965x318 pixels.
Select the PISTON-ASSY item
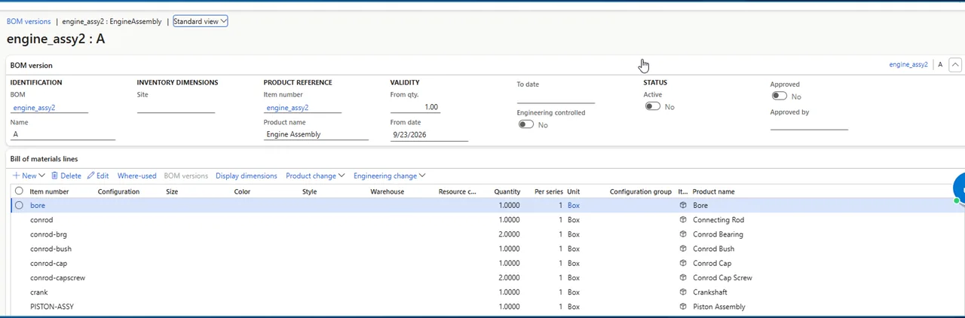tap(51, 307)
